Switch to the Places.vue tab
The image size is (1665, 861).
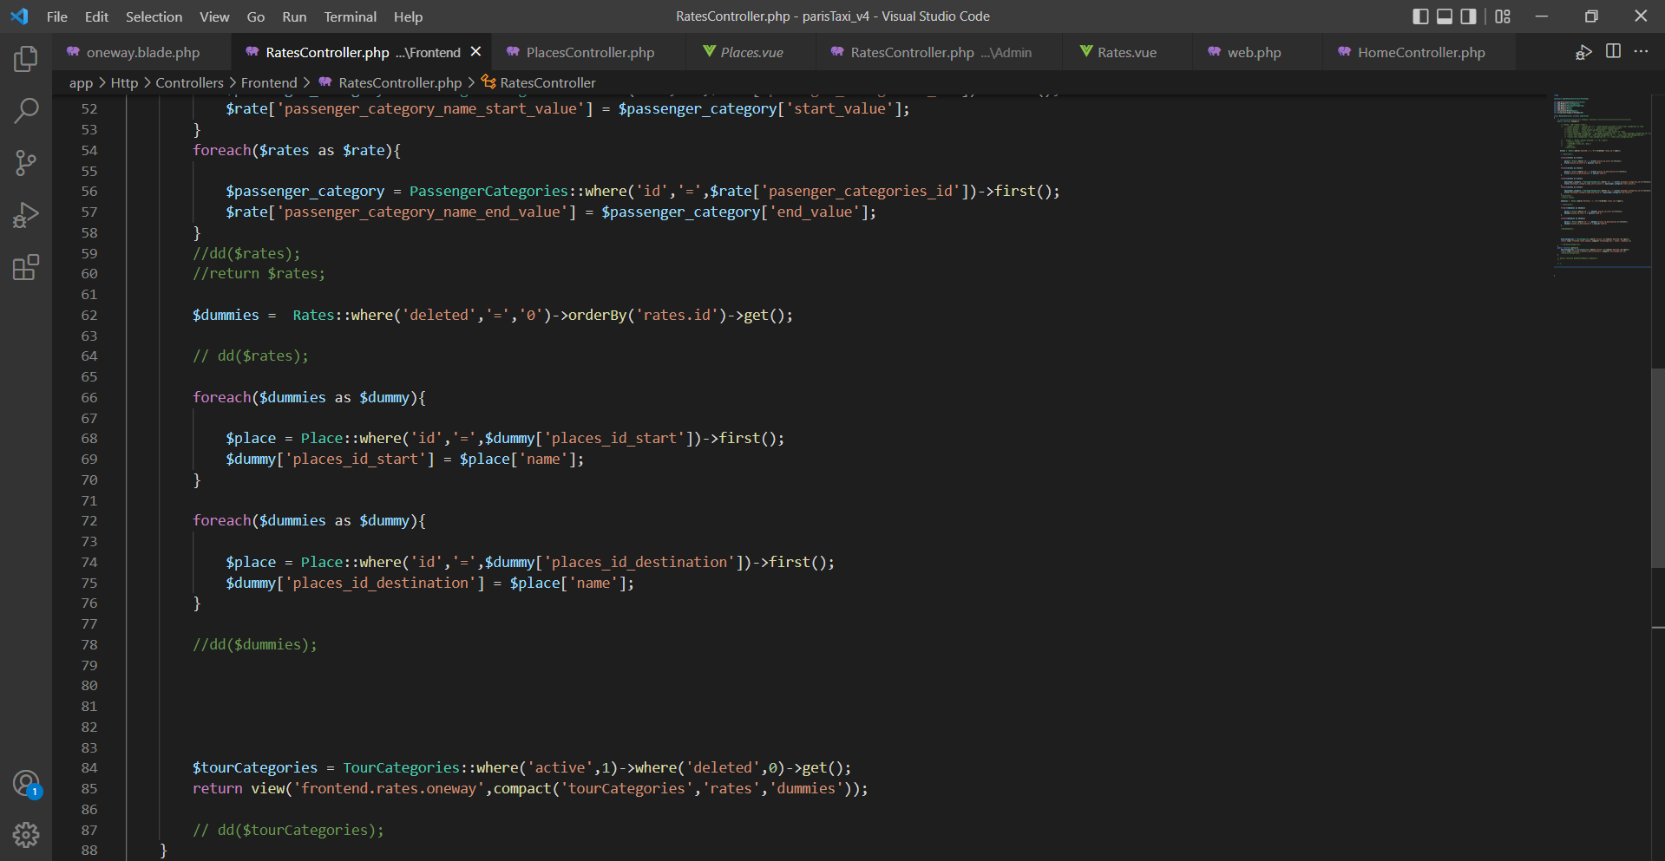(751, 53)
